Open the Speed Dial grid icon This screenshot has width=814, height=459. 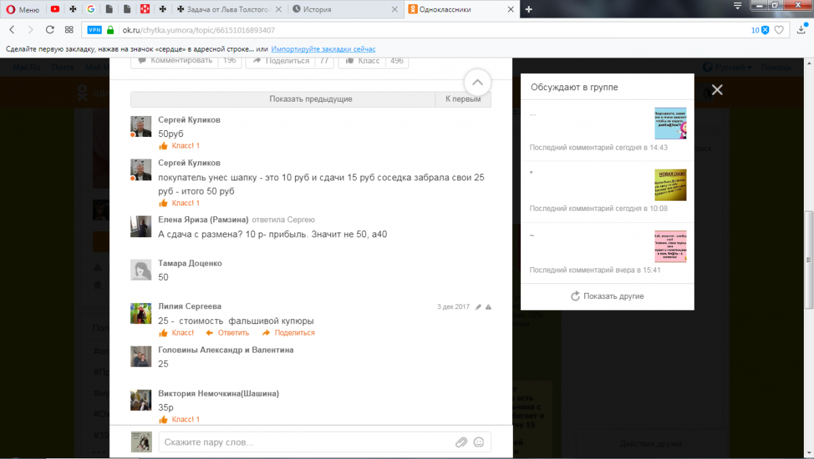pos(69,30)
